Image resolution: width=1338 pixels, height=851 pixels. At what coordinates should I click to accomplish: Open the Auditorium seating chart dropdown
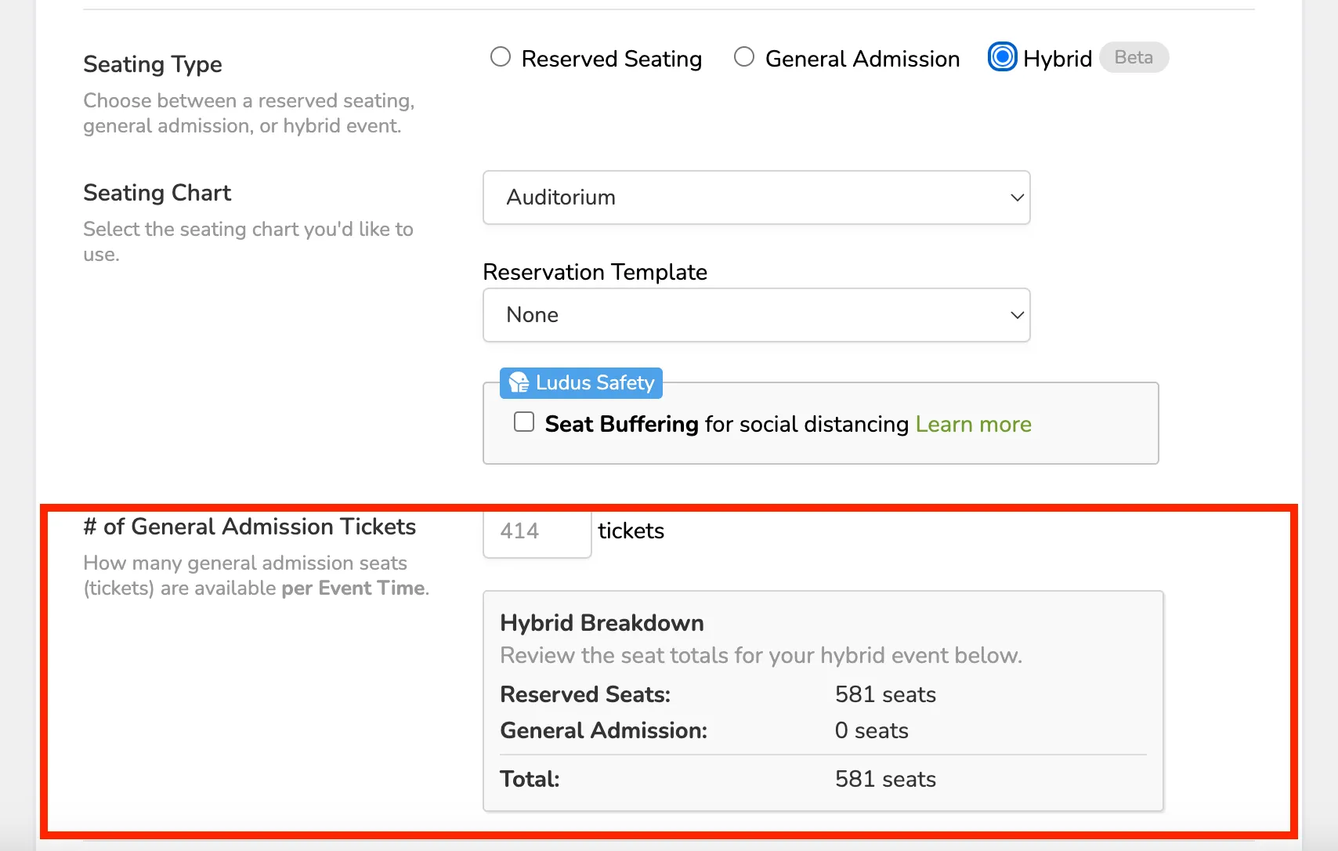756,197
